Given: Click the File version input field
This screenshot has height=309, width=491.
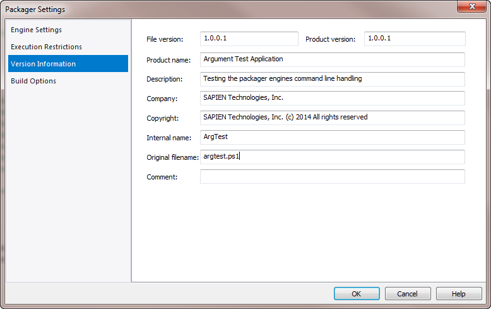Looking at the screenshot, I should (249, 39).
